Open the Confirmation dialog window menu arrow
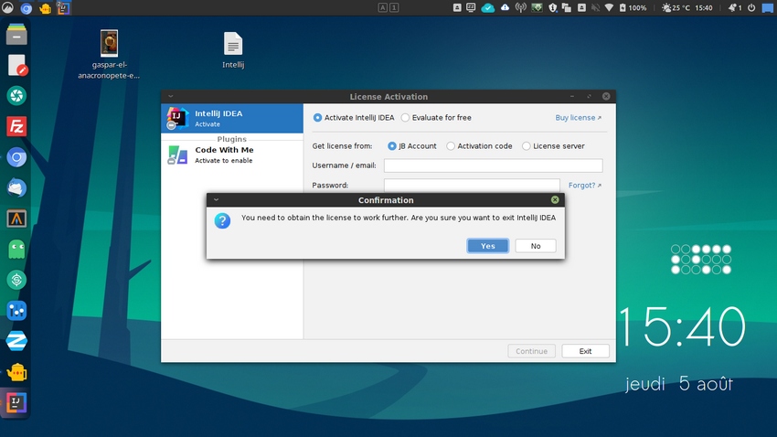 pyautogui.click(x=216, y=199)
